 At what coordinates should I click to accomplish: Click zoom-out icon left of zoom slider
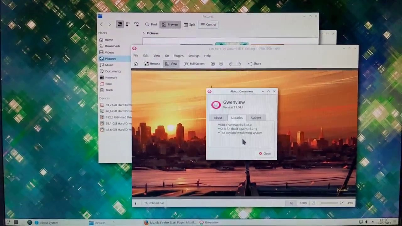[x=313, y=203]
